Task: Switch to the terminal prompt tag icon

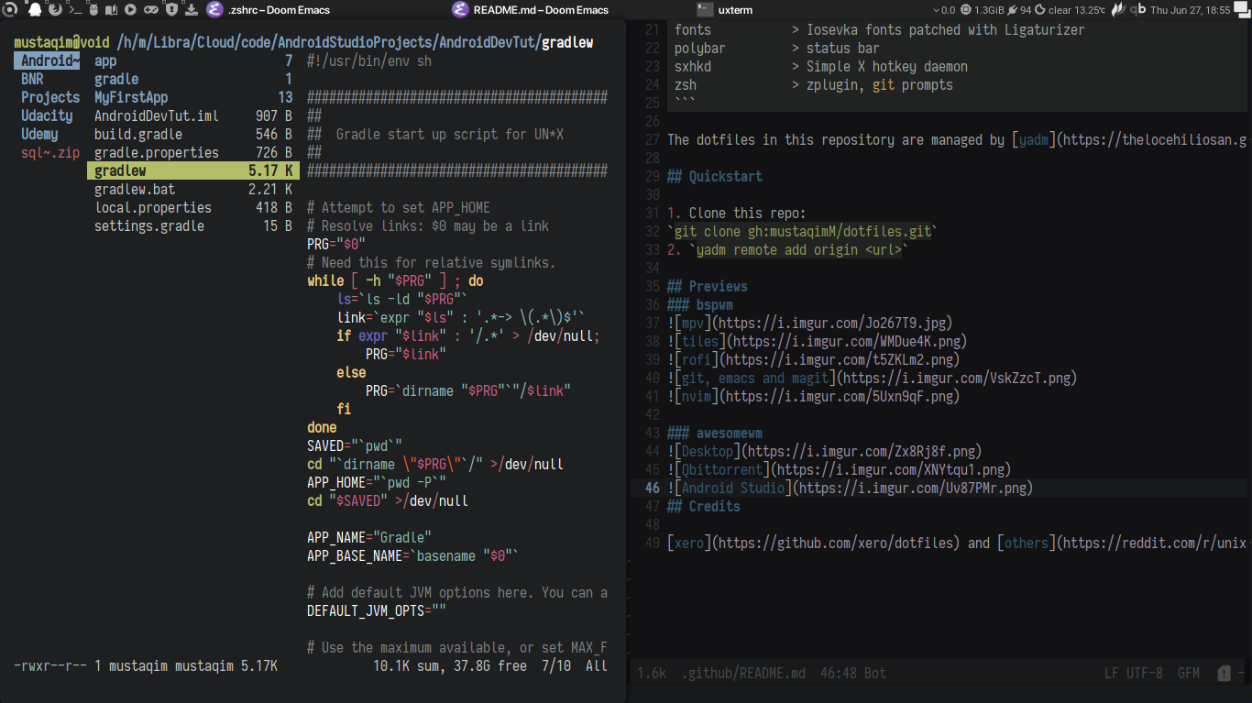Action: 76,10
